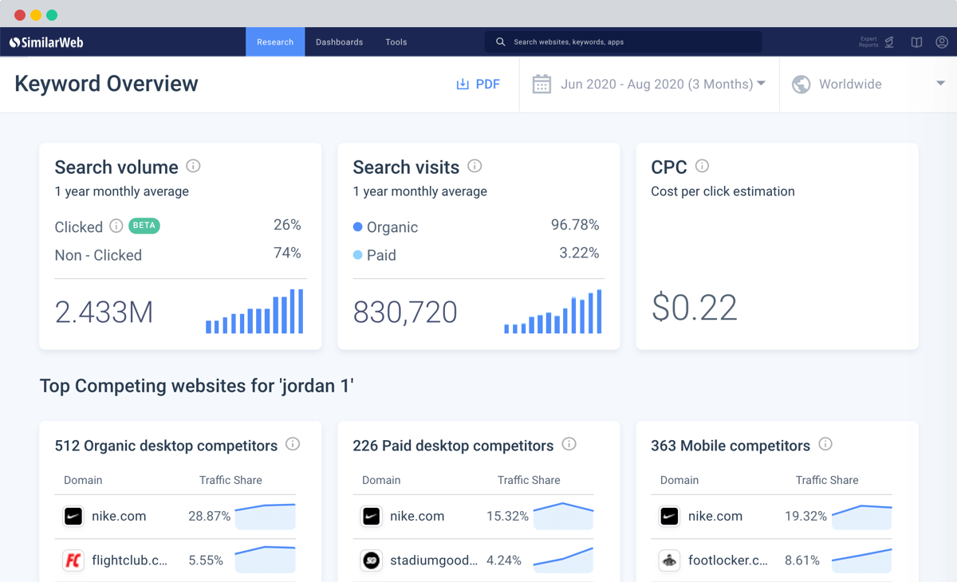
Task: Show info tooltip for Search visits
Action: tap(475, 166)
